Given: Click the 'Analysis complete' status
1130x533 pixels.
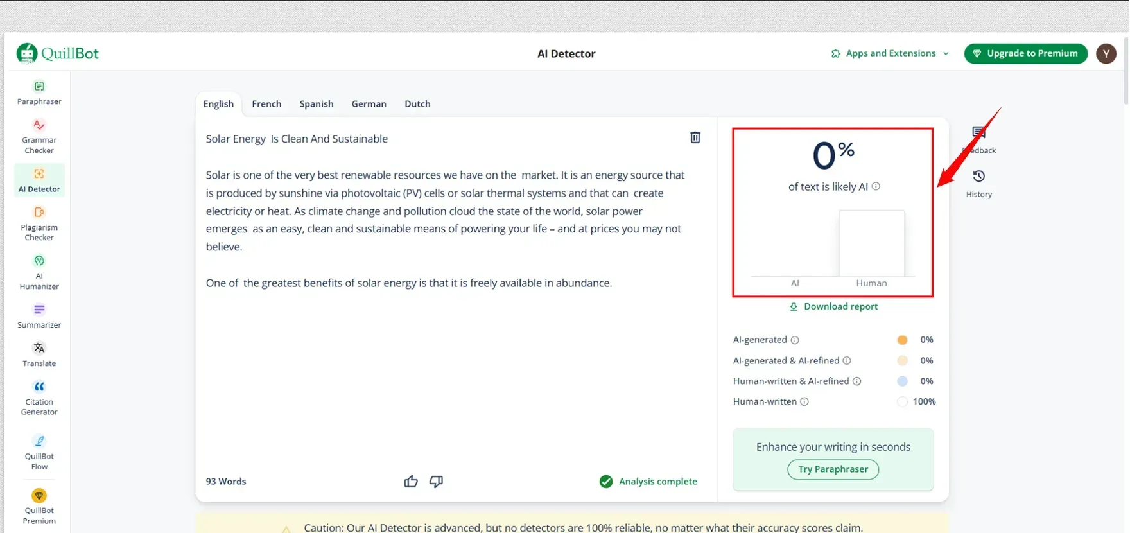Looking at the screenshot, I should [648, 482].
